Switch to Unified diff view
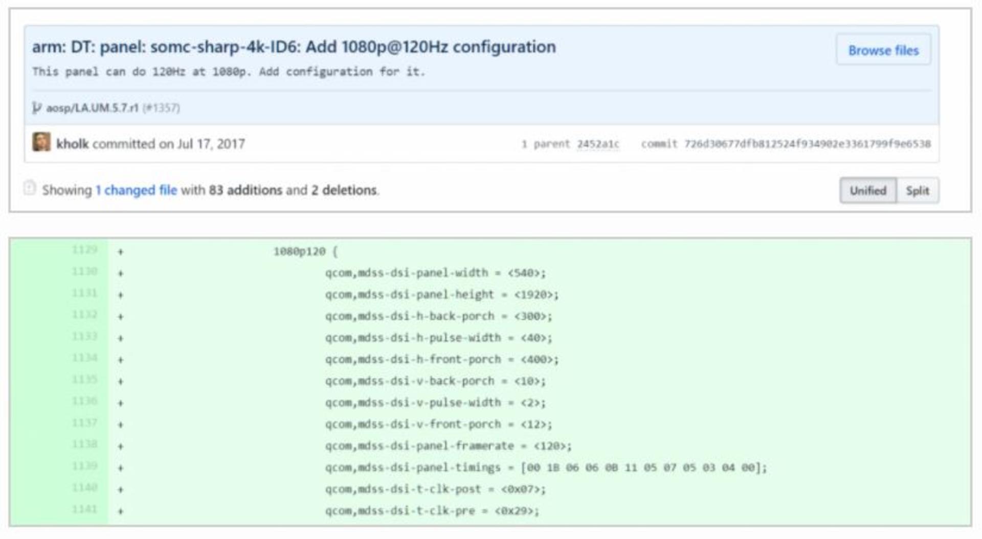This screenshot has width=982, height=539. click(x=867, y=191)
